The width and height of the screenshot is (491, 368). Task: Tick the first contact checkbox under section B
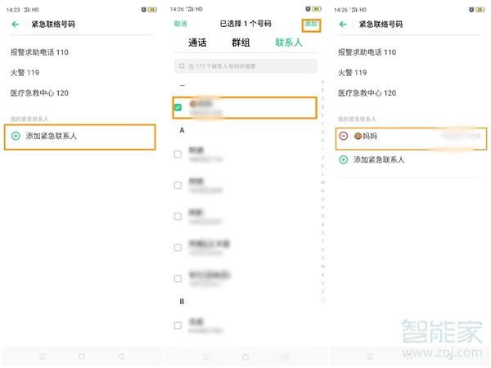click(178, 325)
